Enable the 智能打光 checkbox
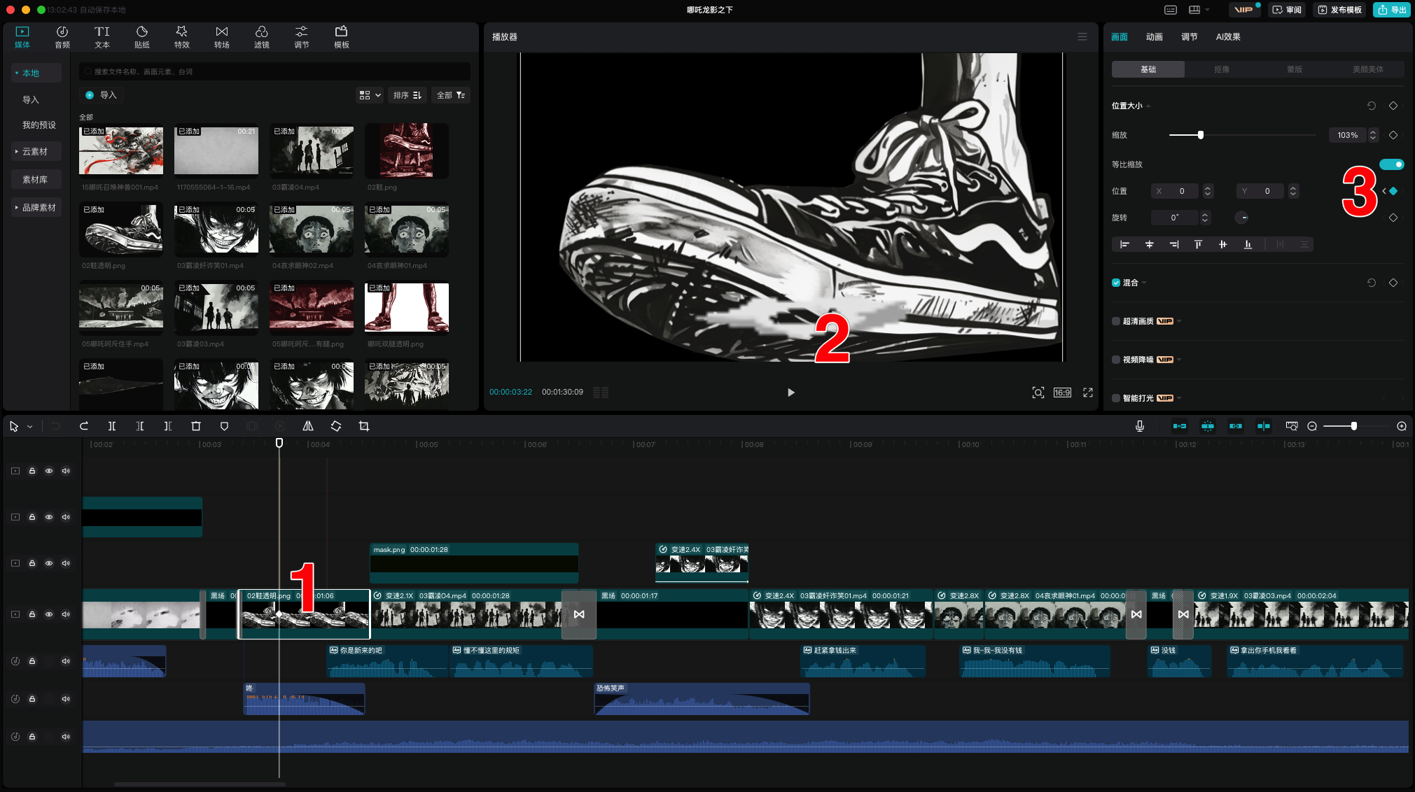 click(x=1116, y=398)
